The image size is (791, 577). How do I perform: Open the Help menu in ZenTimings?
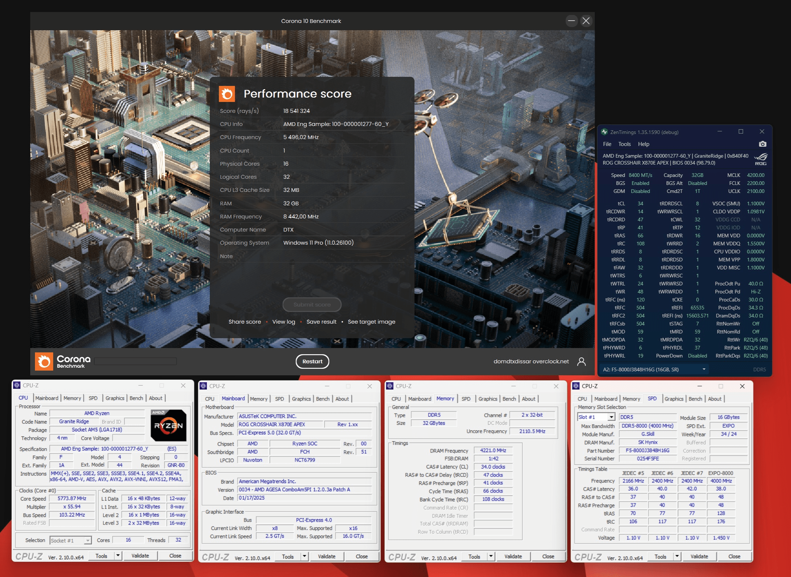[644, 144]
